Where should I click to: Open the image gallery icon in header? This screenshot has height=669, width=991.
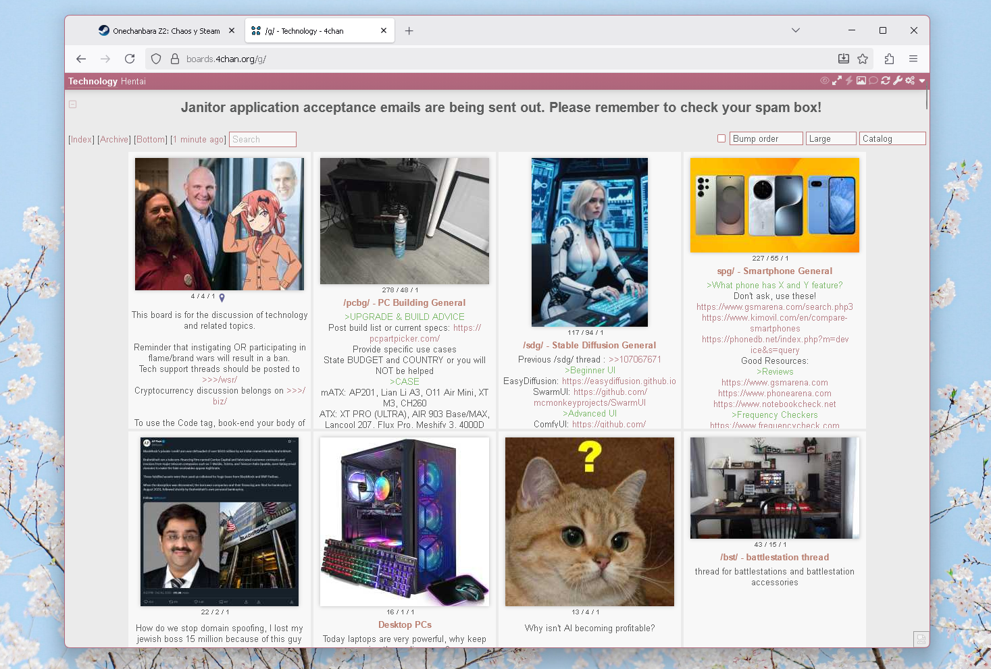pyautogui.click(x=861, y=80)
